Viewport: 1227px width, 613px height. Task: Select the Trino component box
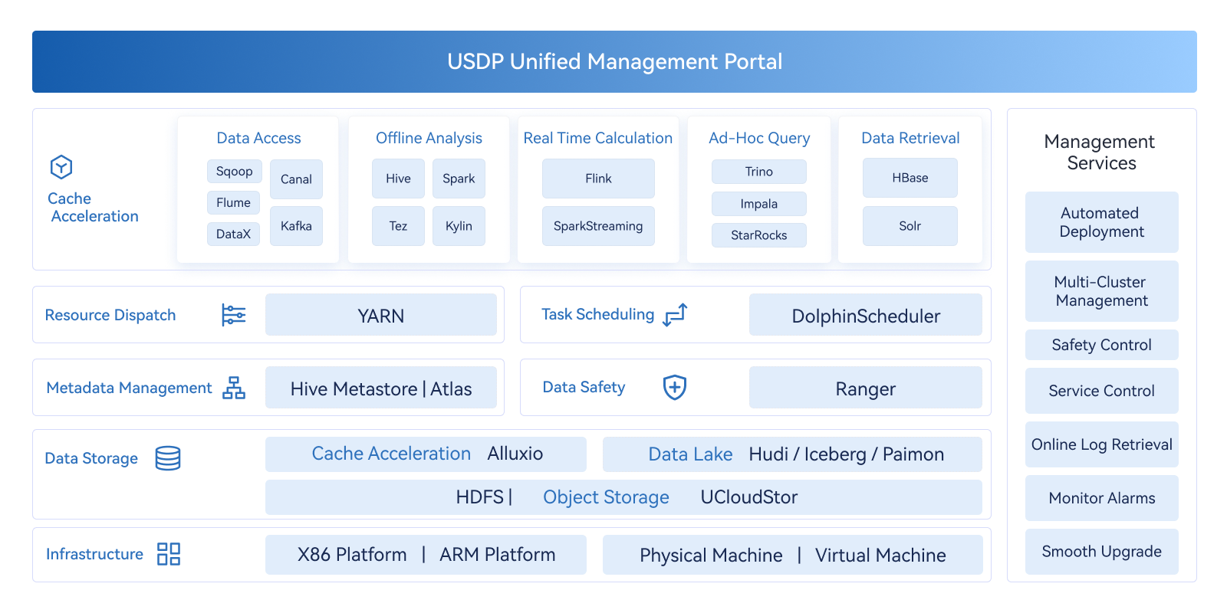point(759,172)
